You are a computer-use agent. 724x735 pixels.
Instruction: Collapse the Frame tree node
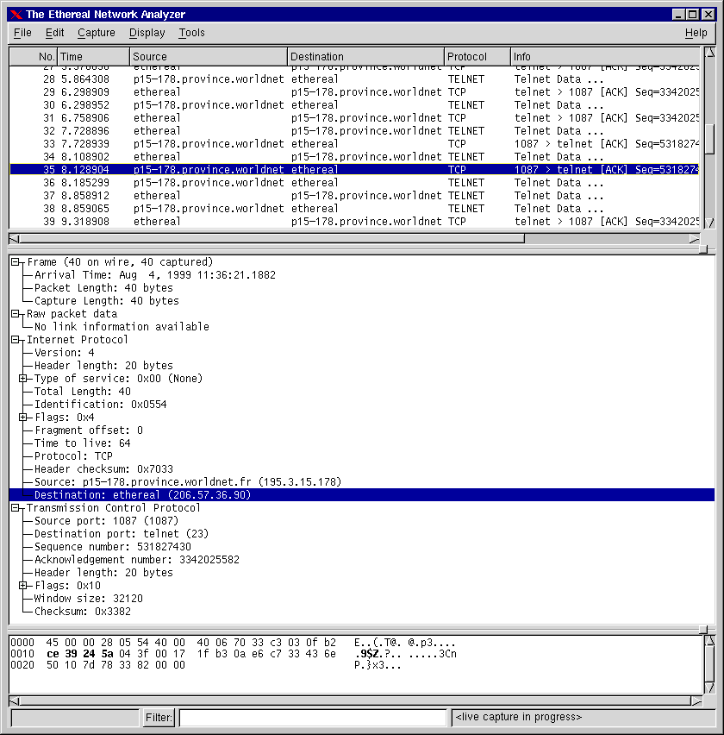[16, 262]
